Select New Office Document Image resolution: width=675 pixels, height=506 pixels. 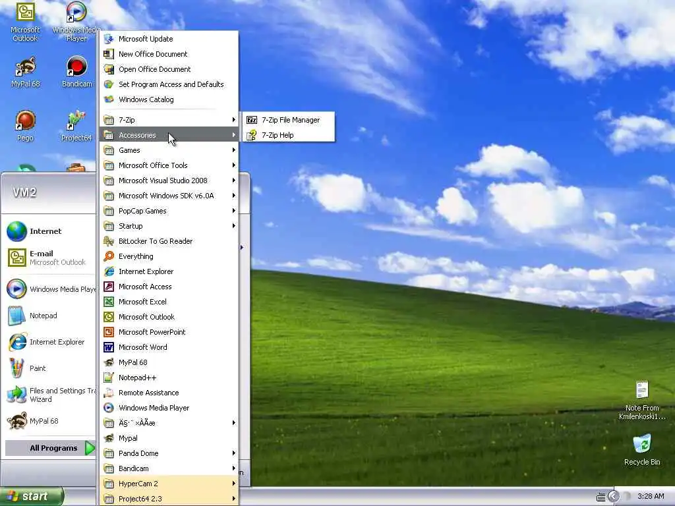[x=169, y=54]
